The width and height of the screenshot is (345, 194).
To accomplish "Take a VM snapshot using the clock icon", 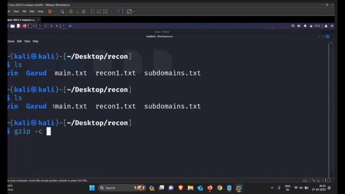I will (71, 11).
